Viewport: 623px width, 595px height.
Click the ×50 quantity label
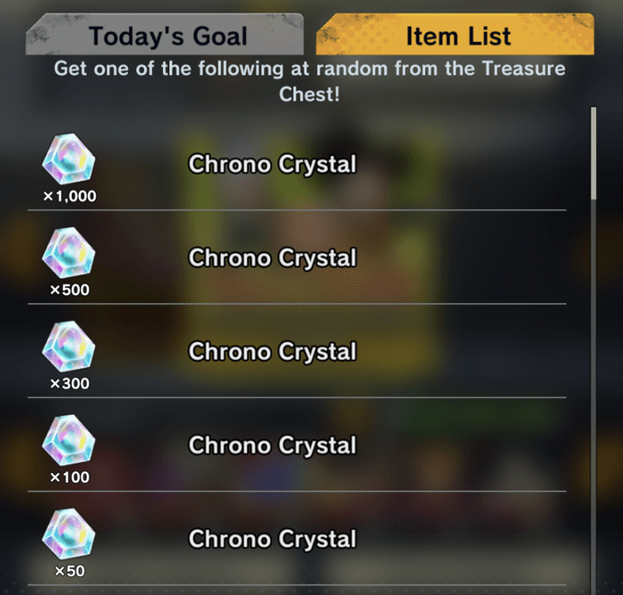pyautogui.click(x=69, y=571)
